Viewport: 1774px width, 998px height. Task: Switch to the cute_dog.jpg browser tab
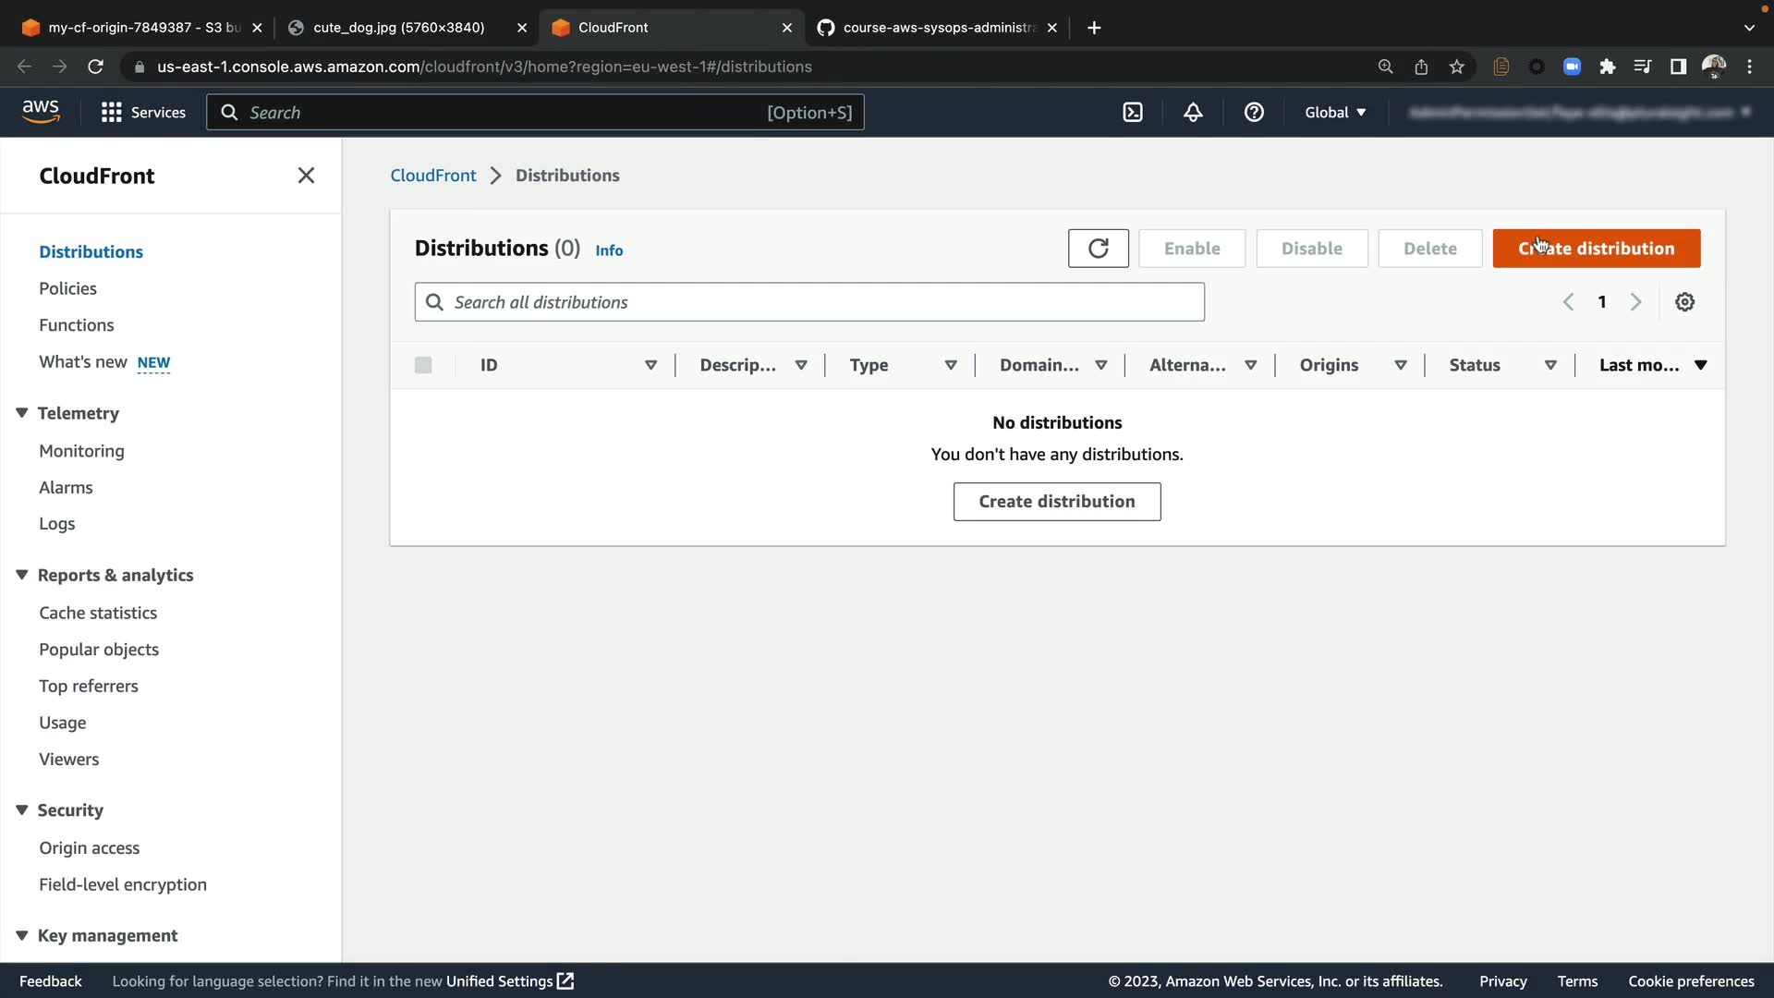398,28
